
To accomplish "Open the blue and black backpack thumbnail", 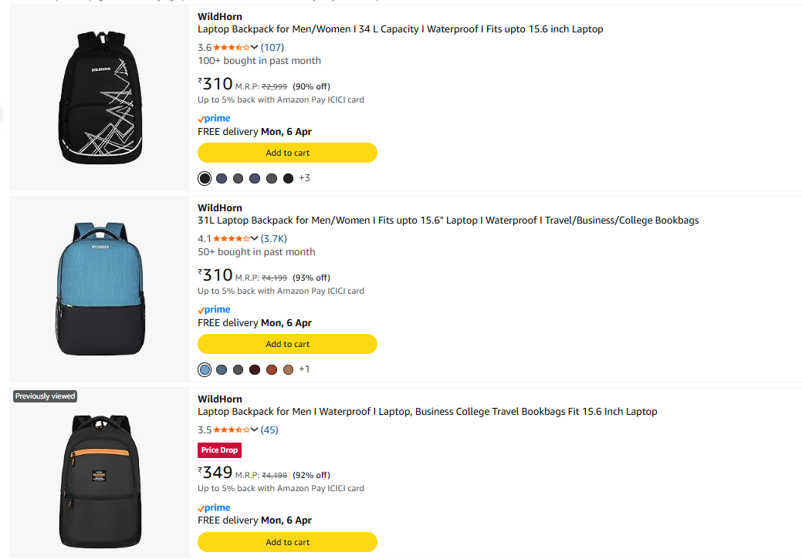I will coord(100,289).
